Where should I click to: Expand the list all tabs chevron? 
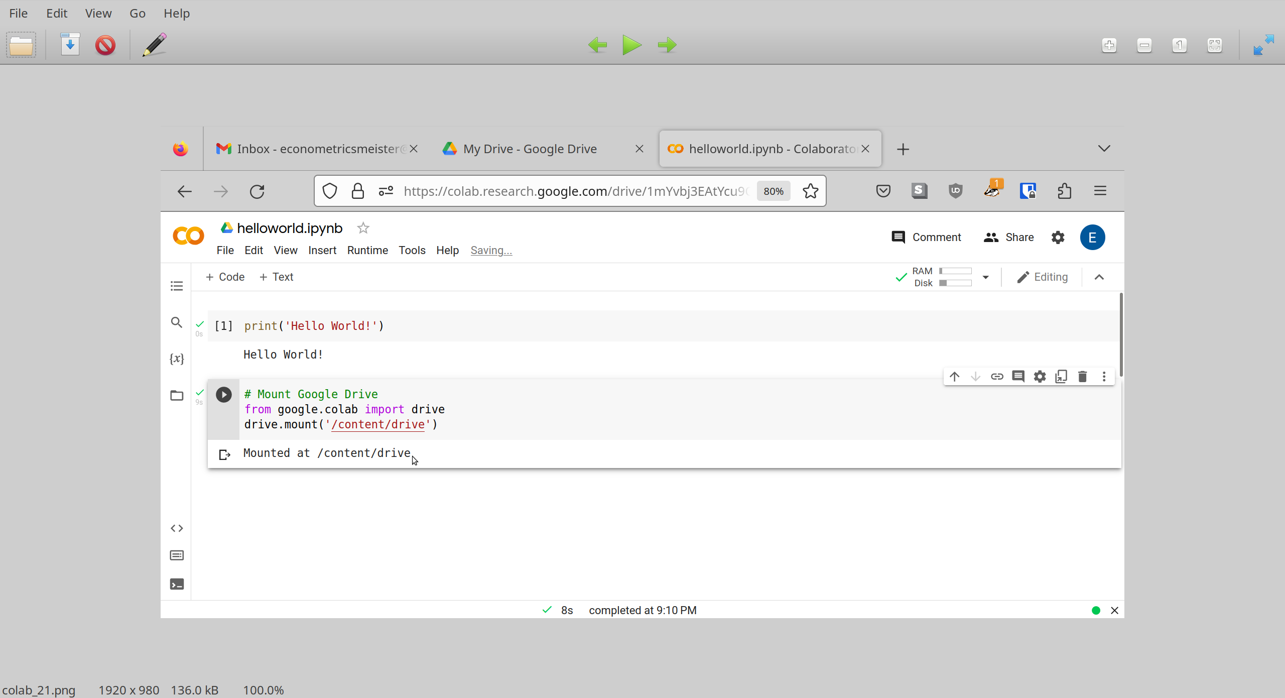(1104, 148)
